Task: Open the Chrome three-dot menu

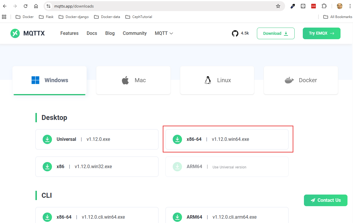Action: point(350,6)
